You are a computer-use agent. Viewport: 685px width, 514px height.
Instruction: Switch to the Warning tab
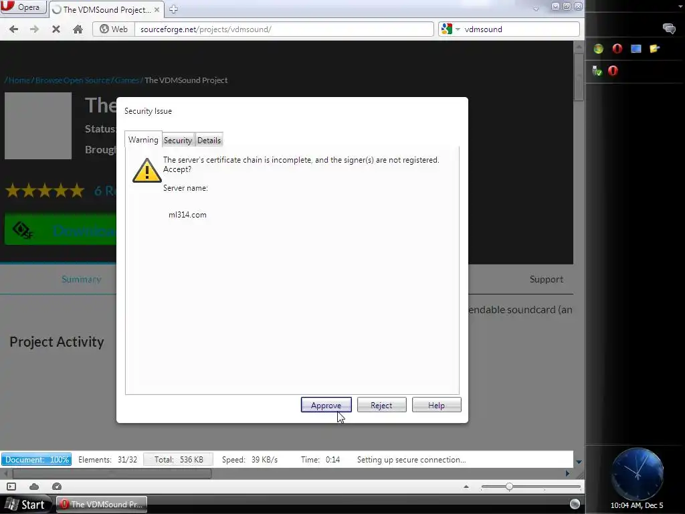(143, 139)
